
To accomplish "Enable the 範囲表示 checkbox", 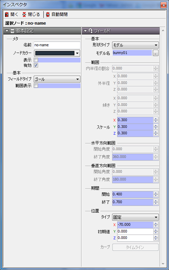I will 36,85.
